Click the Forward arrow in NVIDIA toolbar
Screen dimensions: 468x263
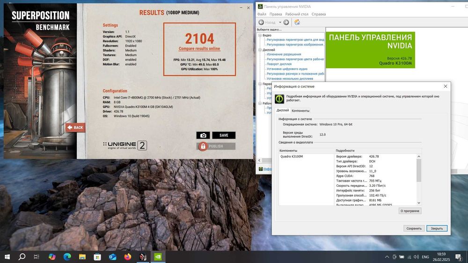tap(286, 22)
